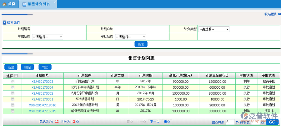Switch to the 首页 tab

tap(9, 4)
